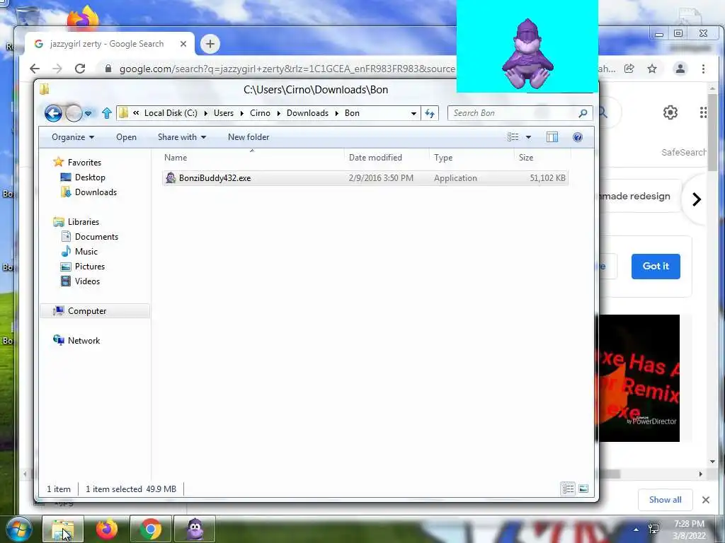Refresh the Bon folder view

click(x=430, y=114)
